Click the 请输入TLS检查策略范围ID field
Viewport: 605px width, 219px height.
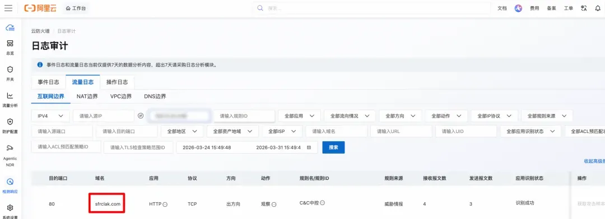point(138,147)
